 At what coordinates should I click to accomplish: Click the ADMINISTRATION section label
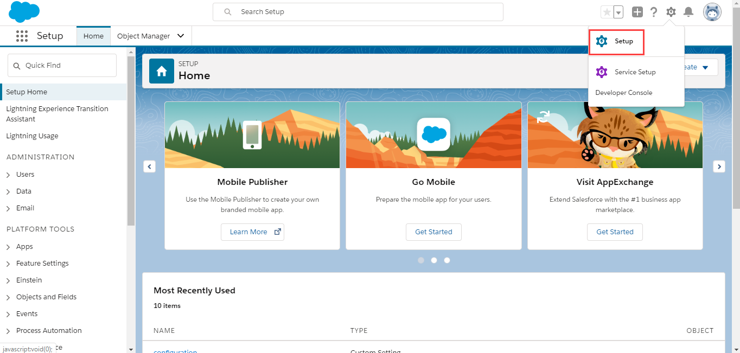click(x=41, y=157)
